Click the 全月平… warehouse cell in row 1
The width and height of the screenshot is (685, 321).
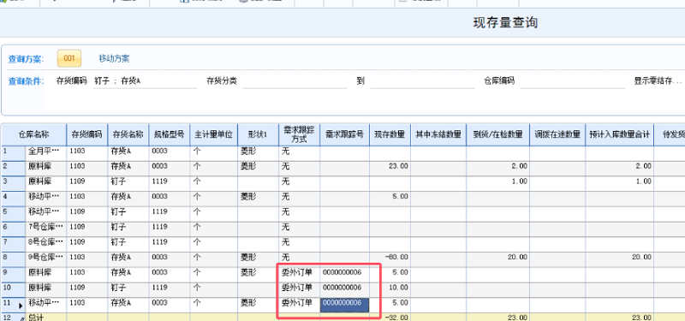pos(46,153)
